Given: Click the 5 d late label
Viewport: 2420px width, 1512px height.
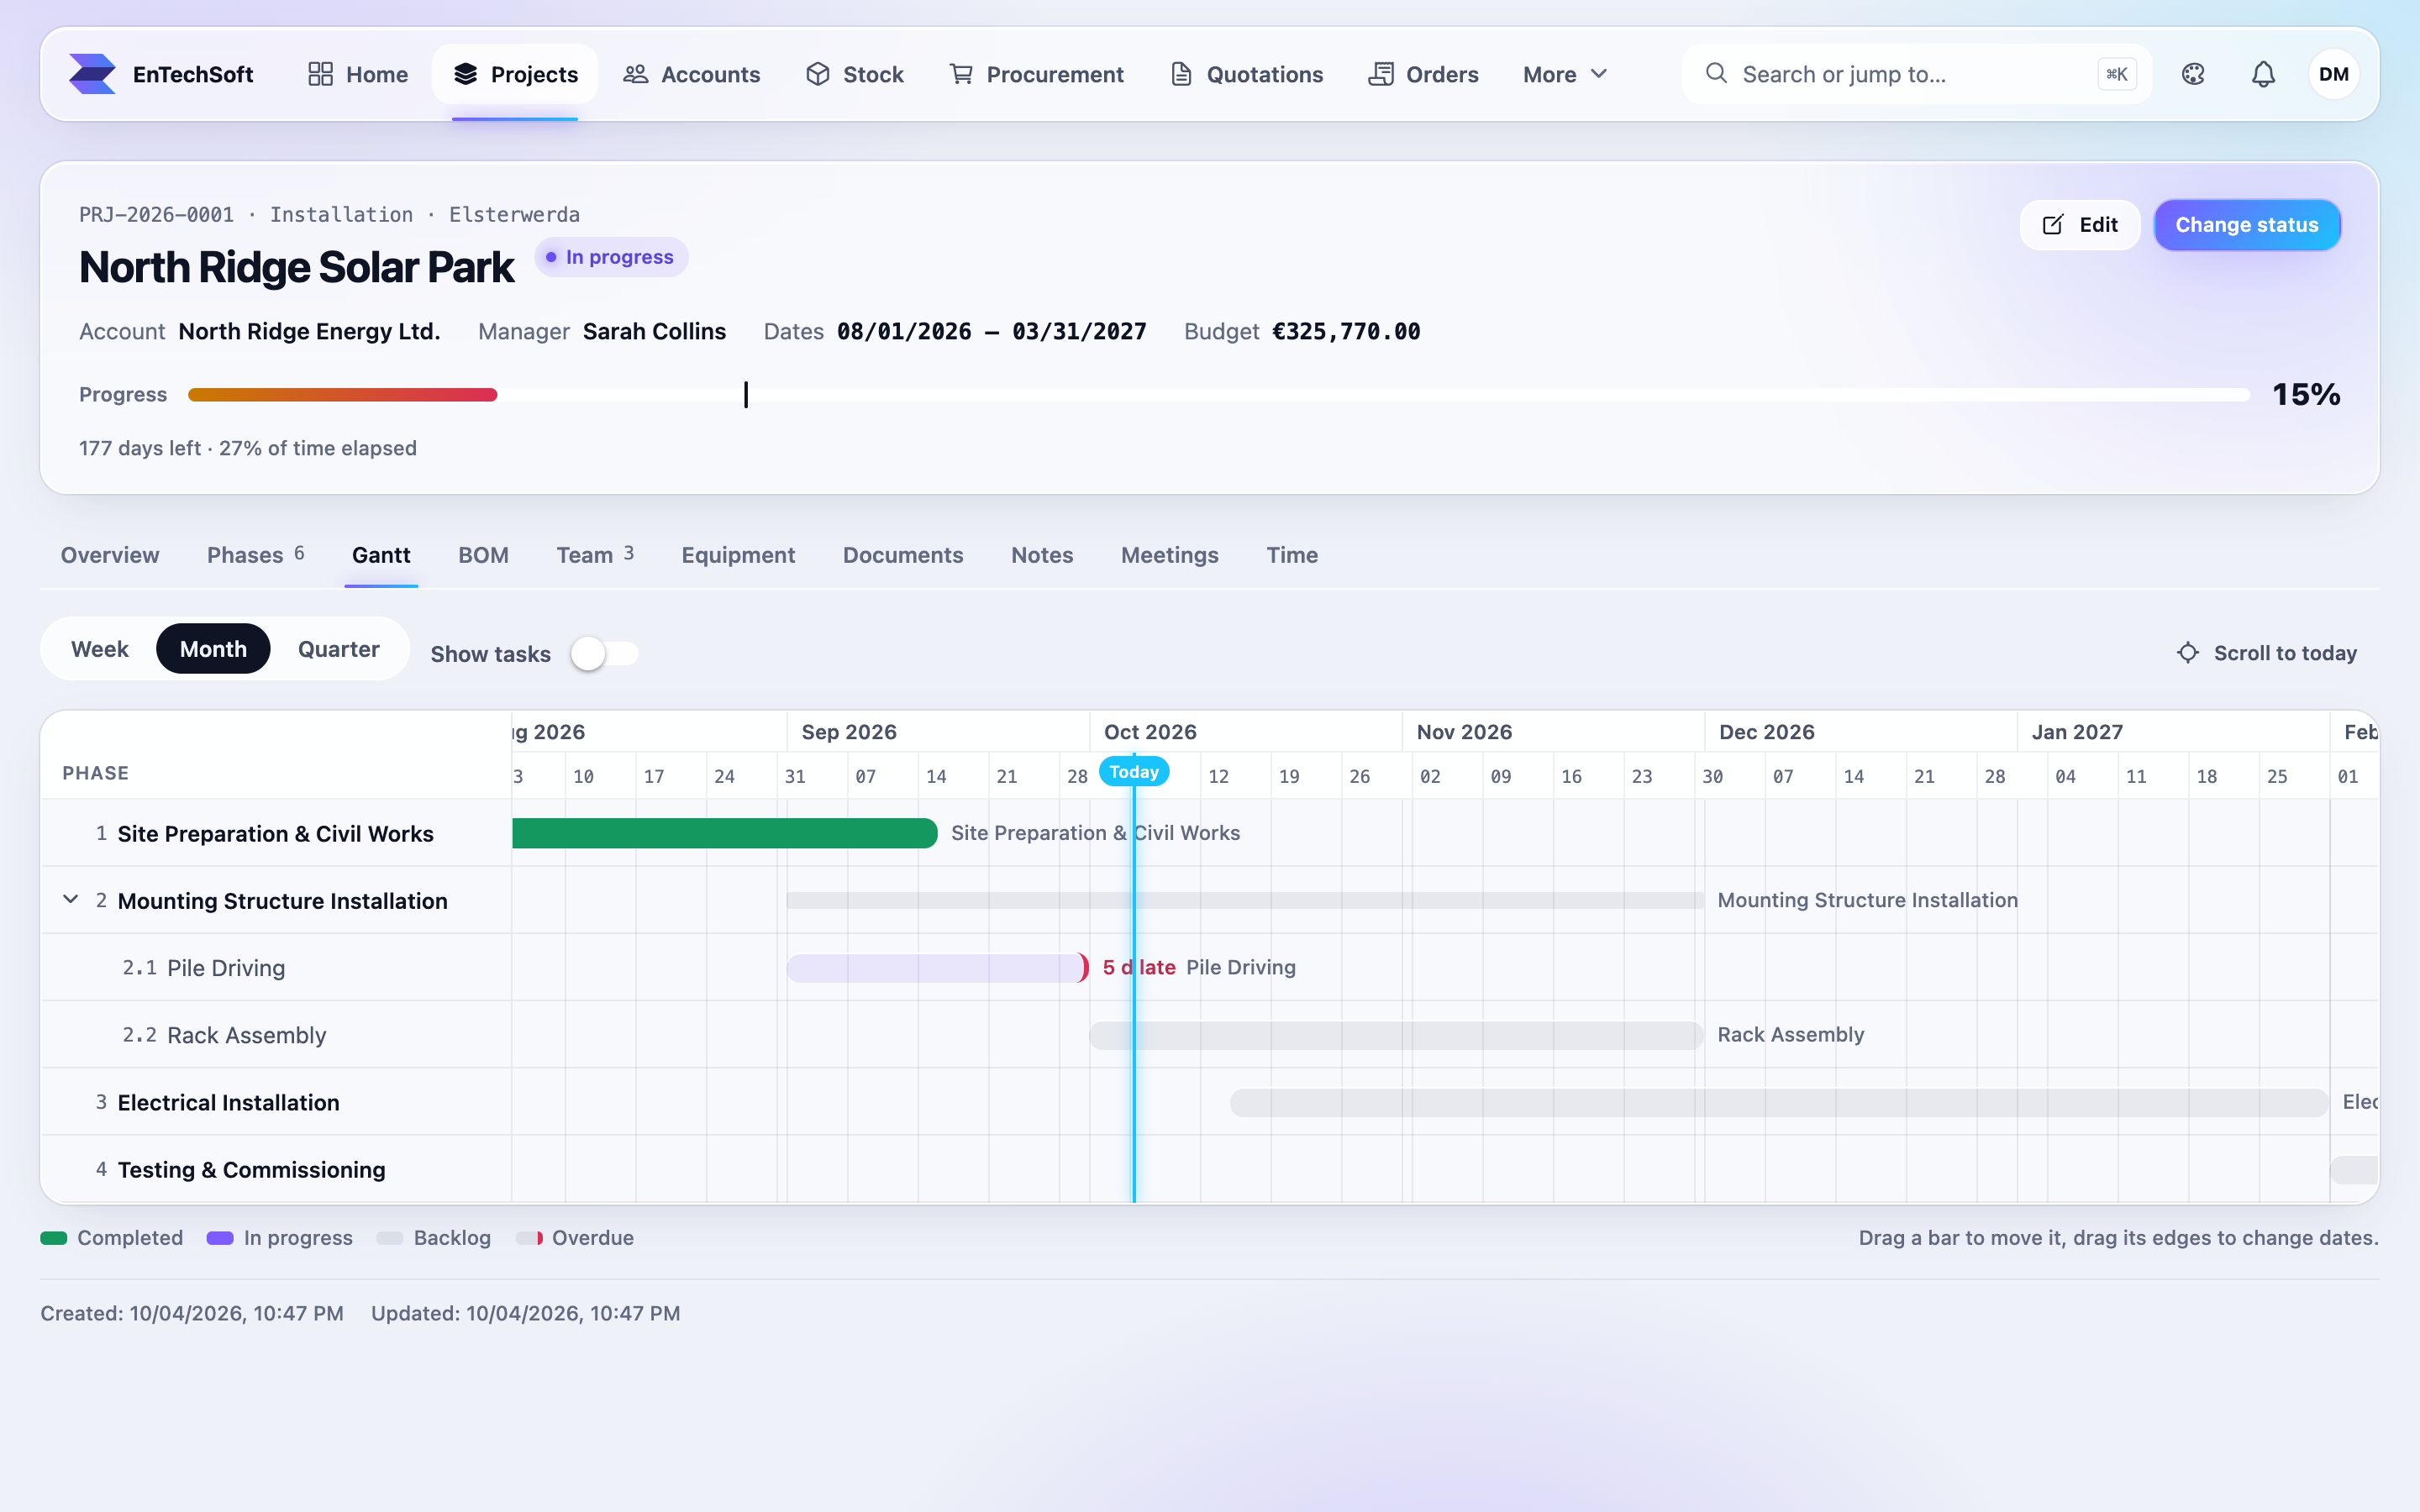Looking at the screenshot, I should pos(1139,967).
